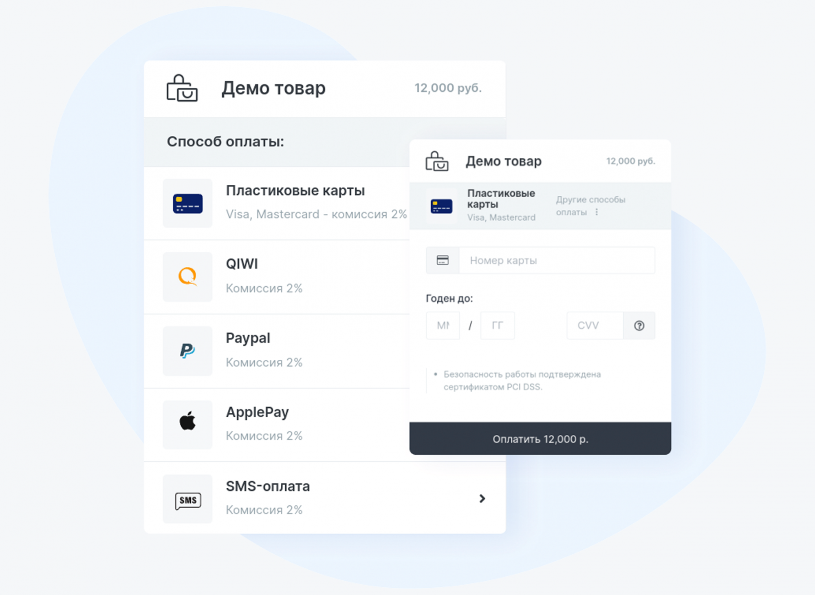The width and height of the screenshot is (815, 595).
Task: Click small blue card icon in payment panel
Action: pyautogui.click(x=441, y=206)
